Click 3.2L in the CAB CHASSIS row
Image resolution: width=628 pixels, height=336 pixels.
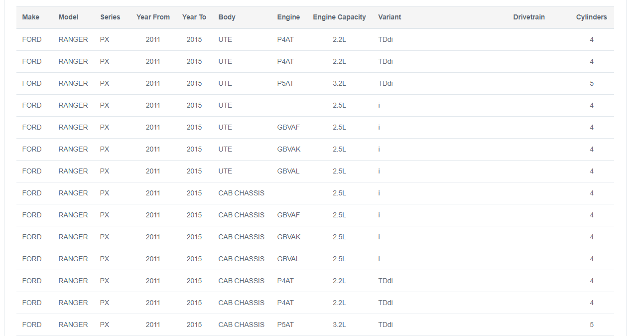coord(339,325)
